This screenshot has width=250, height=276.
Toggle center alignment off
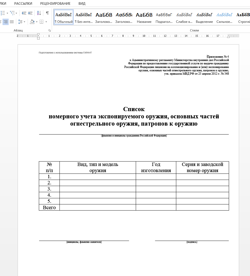coord(6,21)
